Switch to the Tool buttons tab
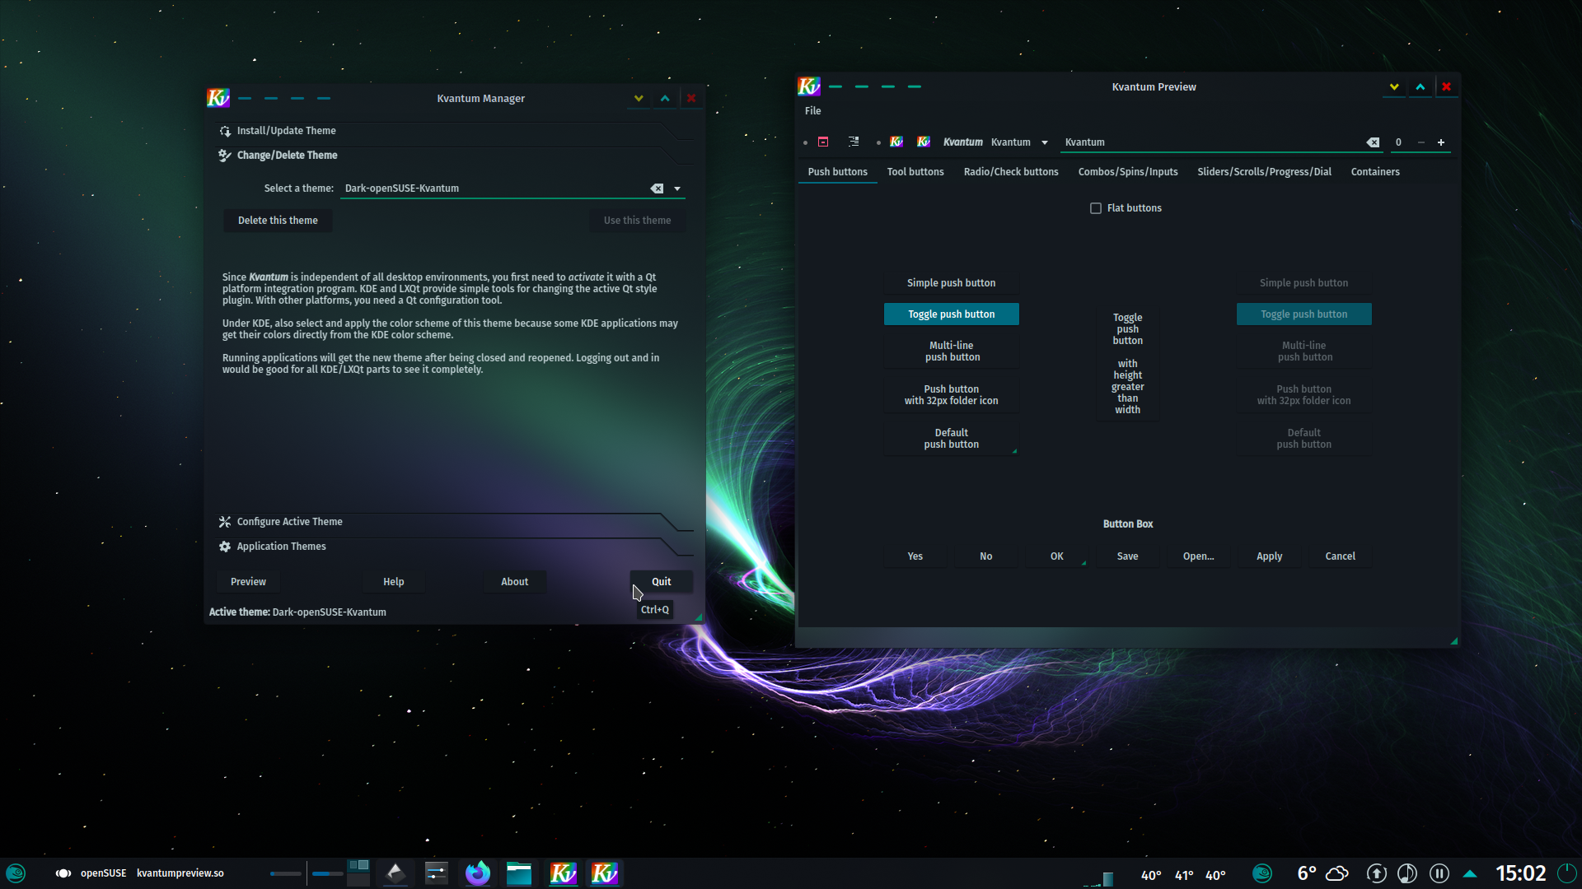 (915, 172)
